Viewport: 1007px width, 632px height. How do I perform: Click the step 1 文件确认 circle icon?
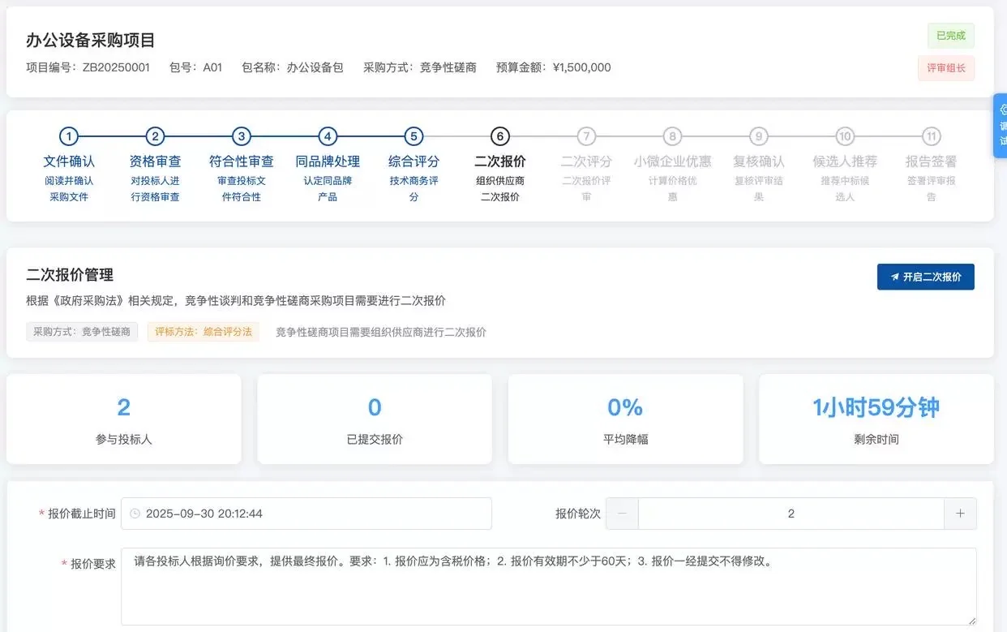point(69,136)
